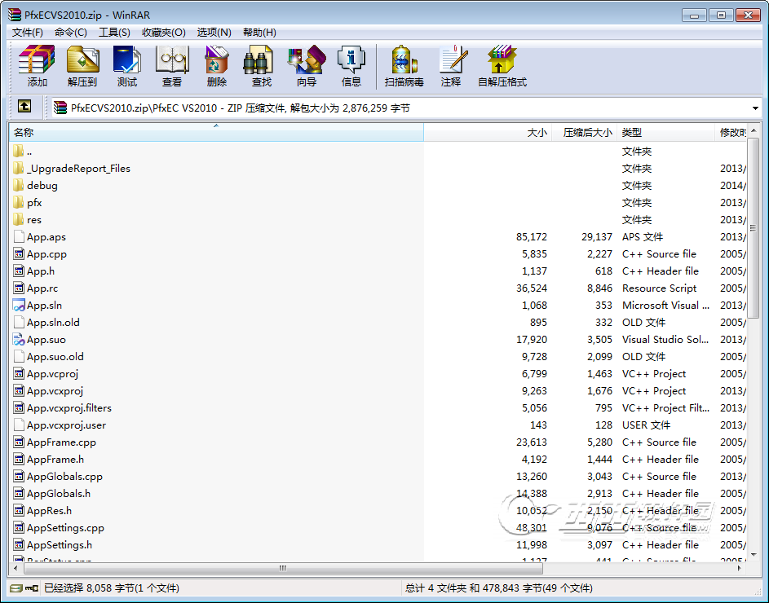
Task: Click horizontal scrollbar left arrow
Action: [16, 568]
